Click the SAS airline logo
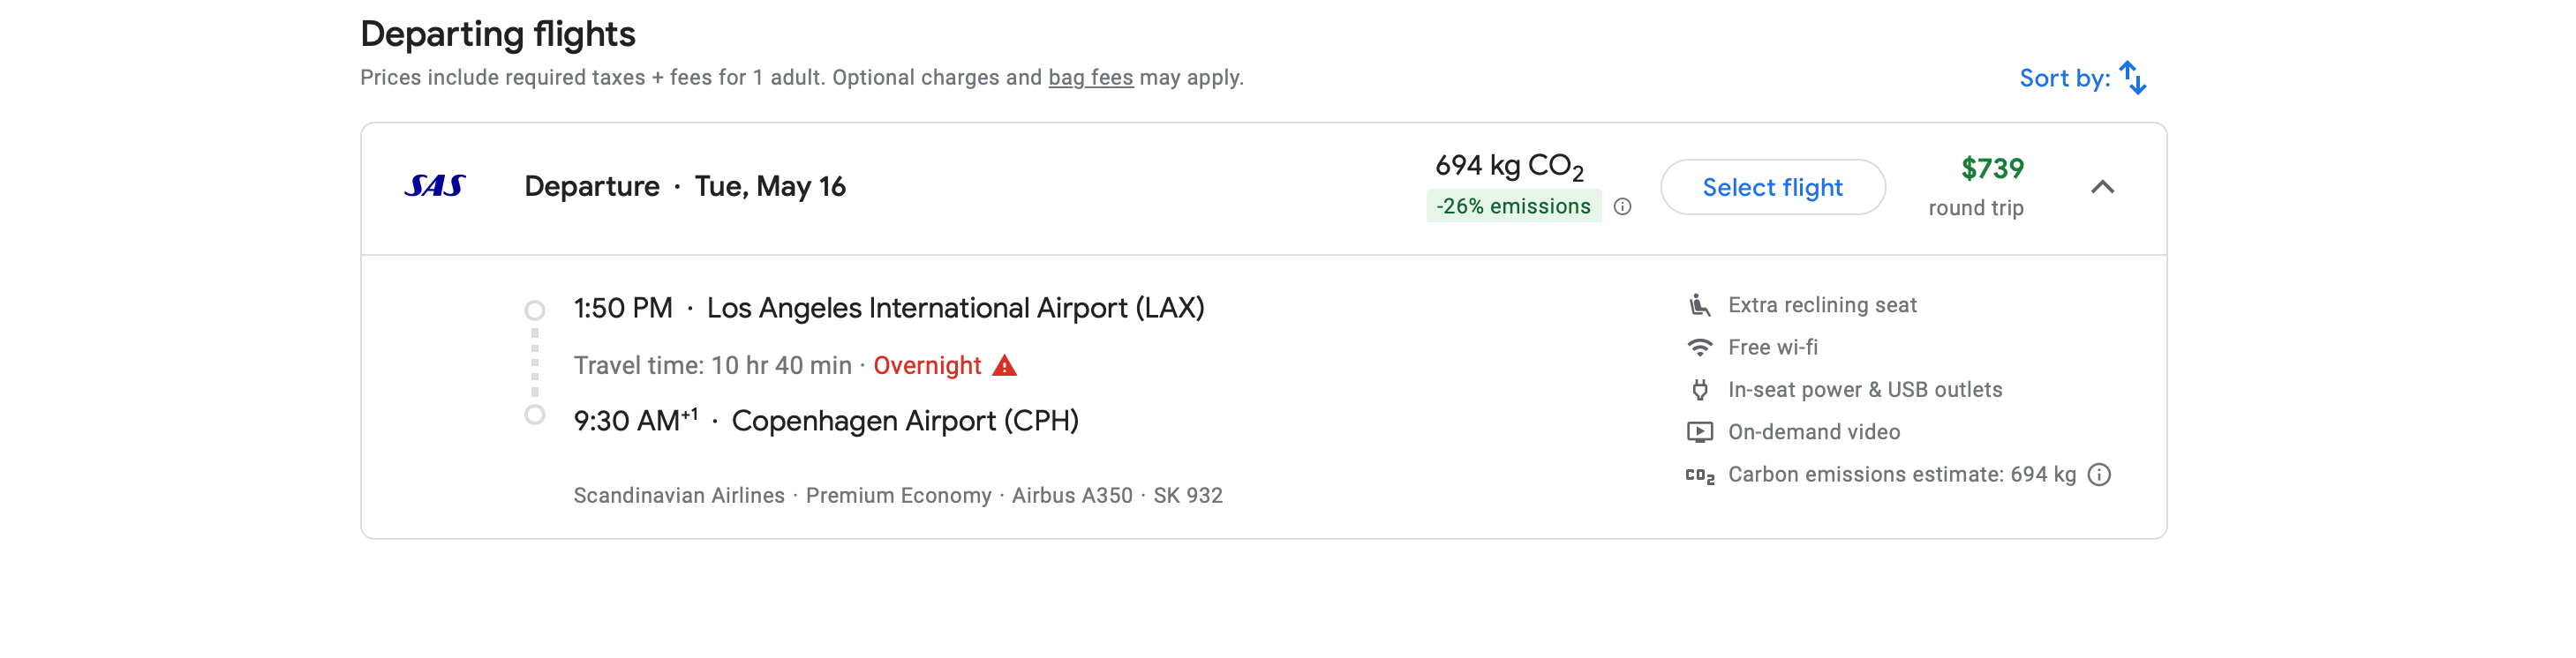This screenshot has width=2576, height=658. click(434, 186)
